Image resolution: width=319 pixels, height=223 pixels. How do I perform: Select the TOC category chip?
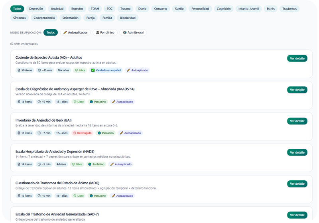coord(110,9)
